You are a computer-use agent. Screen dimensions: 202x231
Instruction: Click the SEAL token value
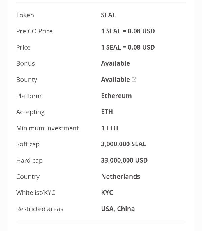coord(108,15)
